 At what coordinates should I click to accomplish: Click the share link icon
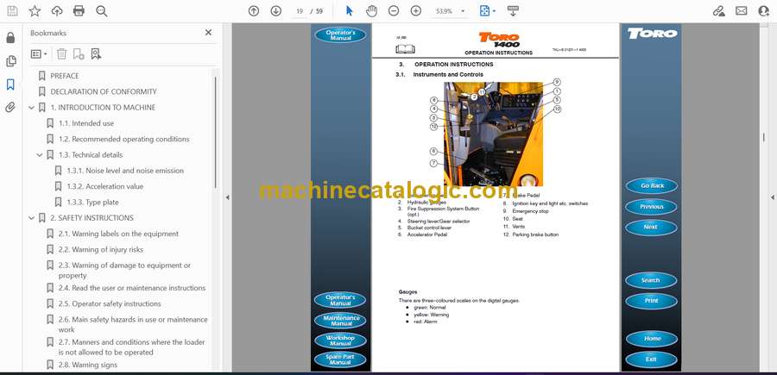[x=719, y=11]
